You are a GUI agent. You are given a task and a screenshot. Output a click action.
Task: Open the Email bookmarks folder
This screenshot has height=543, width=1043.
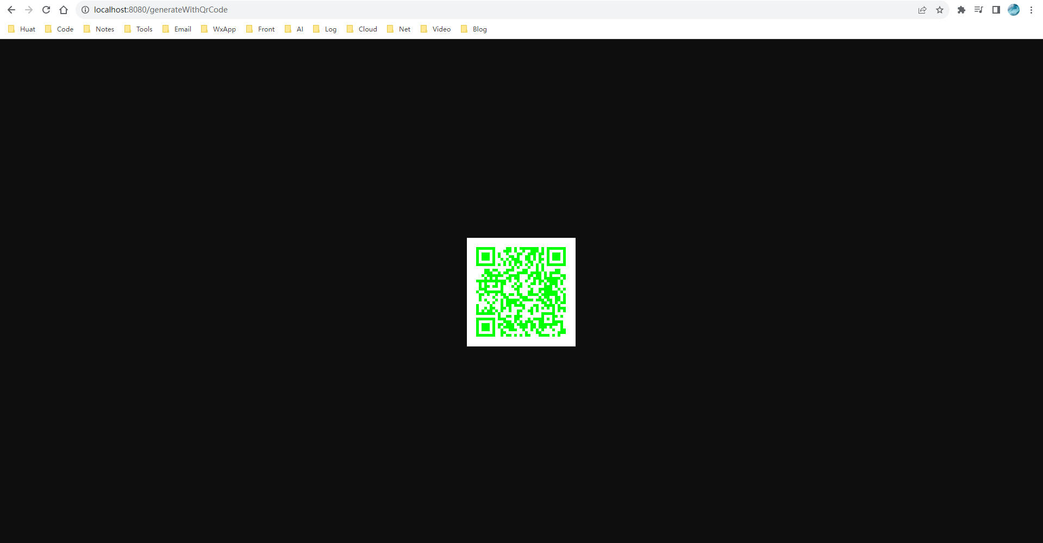182,29
